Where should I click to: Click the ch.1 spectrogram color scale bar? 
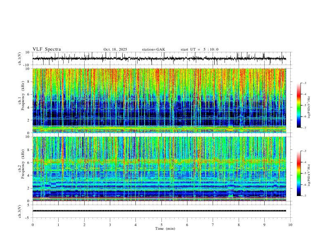299,105
